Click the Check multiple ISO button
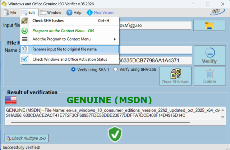The height and width of the screenshot is (150, 230). click(x=26, y=138)
